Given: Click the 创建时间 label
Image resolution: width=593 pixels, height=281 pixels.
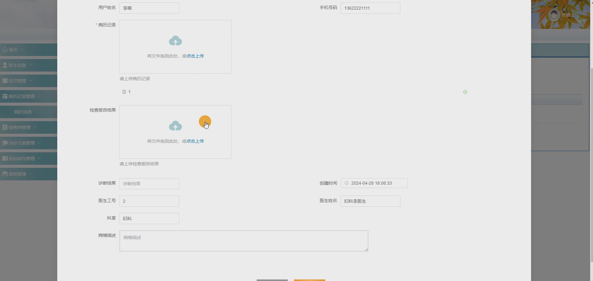Looking at the screenshot, I should (x=329, y=183).
